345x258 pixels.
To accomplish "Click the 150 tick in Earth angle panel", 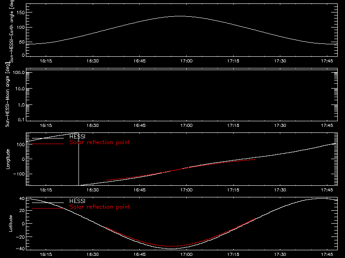I will point(21,12).
